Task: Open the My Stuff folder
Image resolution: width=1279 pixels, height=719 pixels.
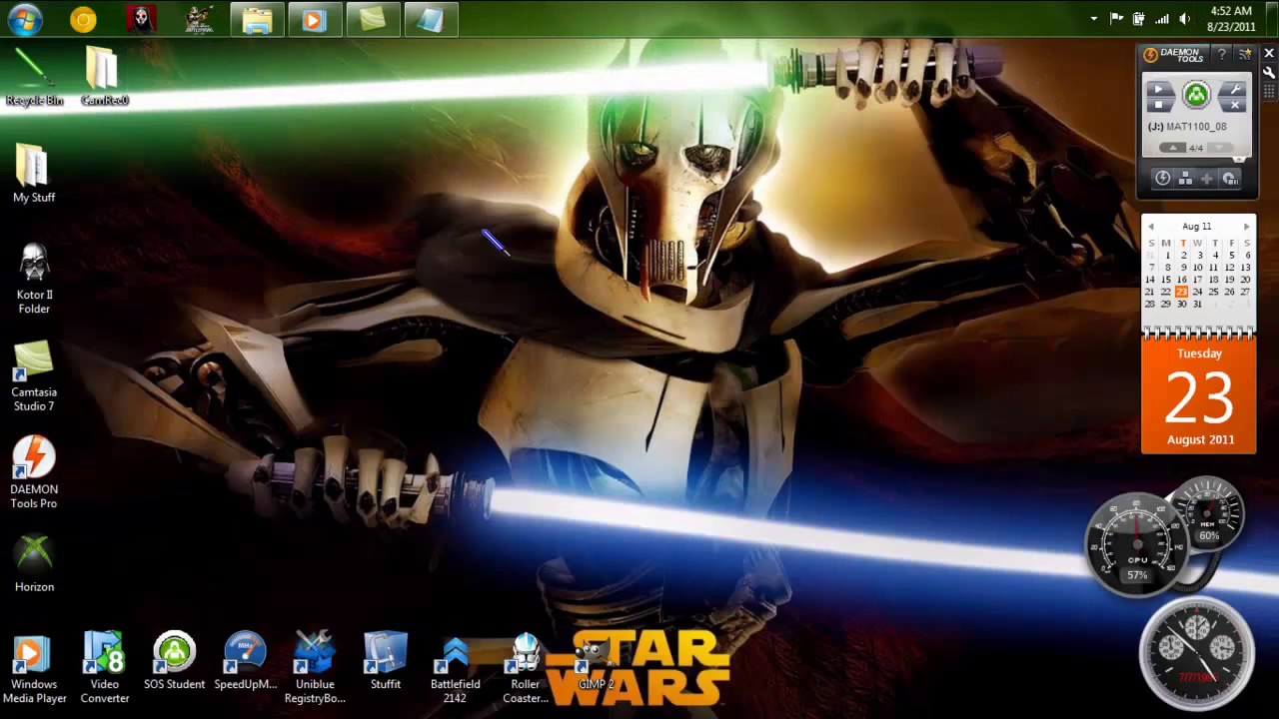Action: 34,173
